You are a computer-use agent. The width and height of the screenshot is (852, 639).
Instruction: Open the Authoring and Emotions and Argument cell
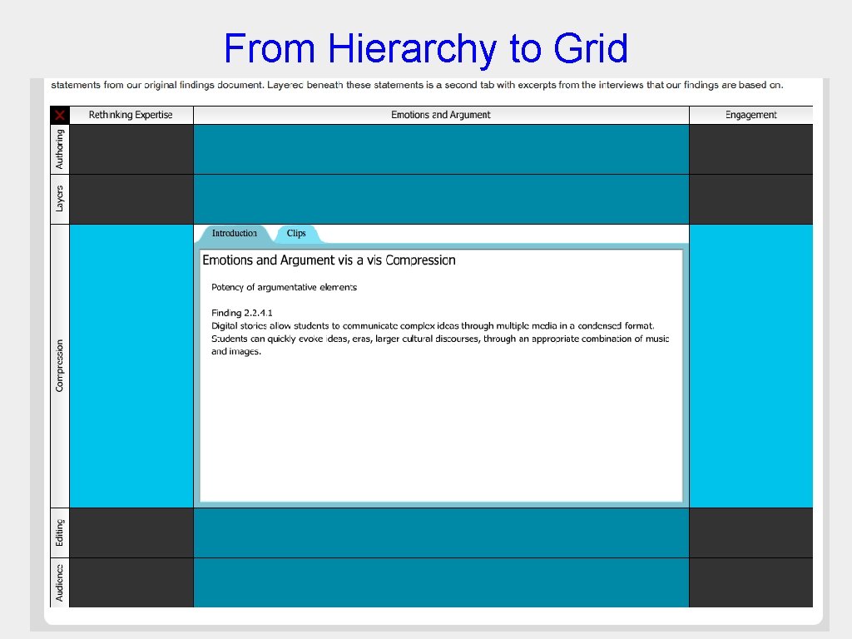[441, 150]
